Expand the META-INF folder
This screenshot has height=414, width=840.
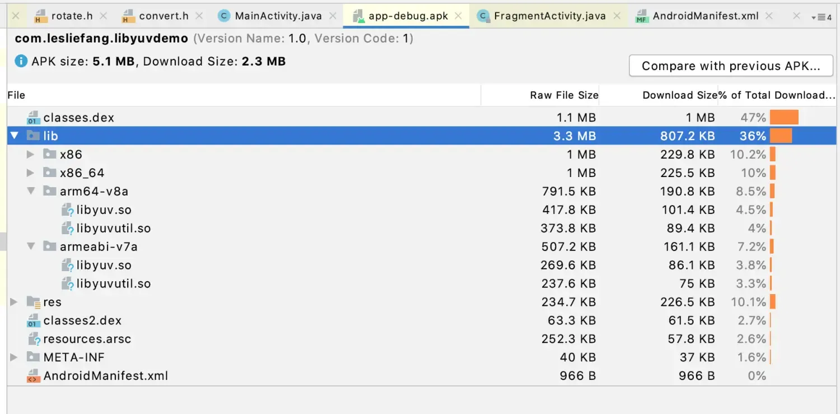pos(14,357)
